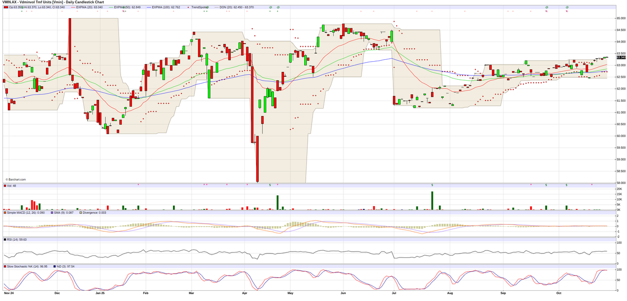Click the tallest green volume bar in July

point(432,201)
